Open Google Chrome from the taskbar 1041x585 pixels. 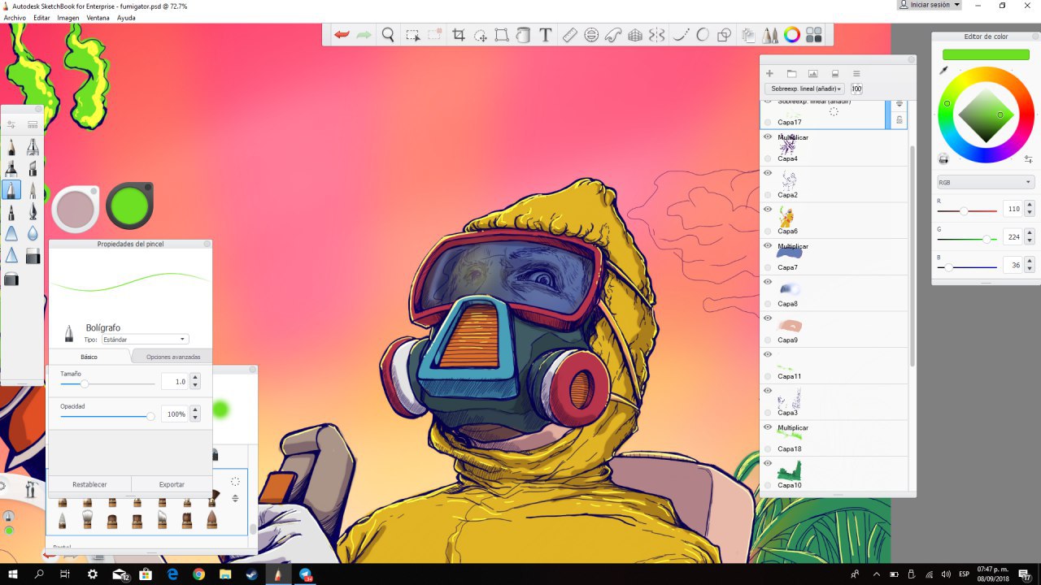coord(198,574)
